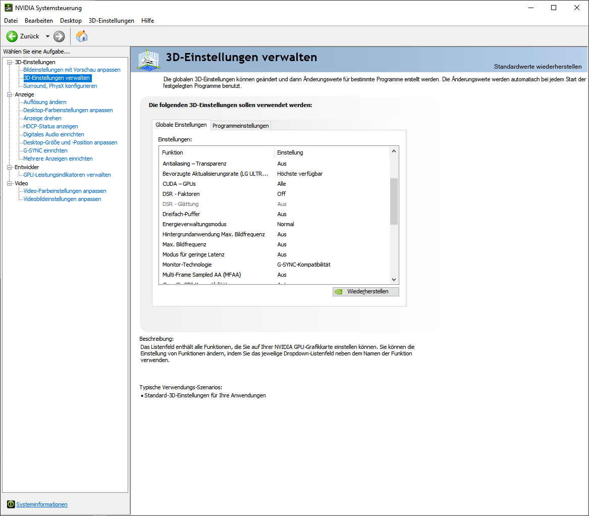Select the Globale Einstellungen tab
This screenshot has width=589, height=516.
tap(181, 125)
